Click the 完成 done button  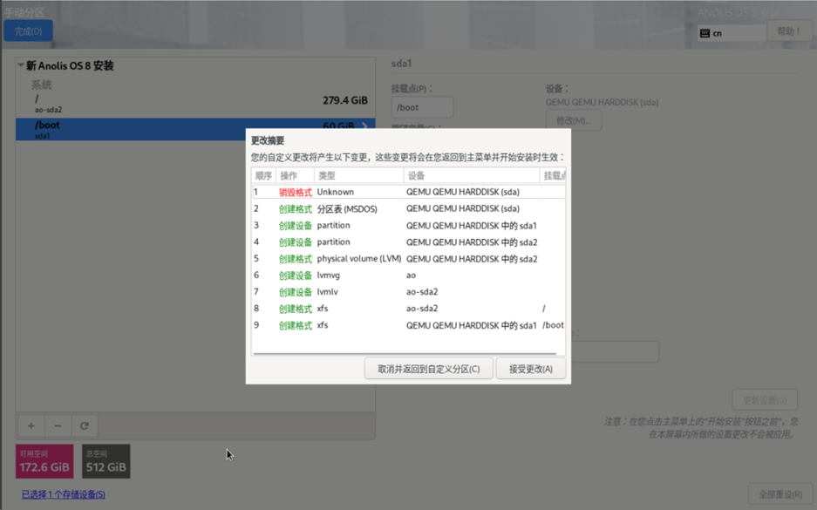click(29, 30)
